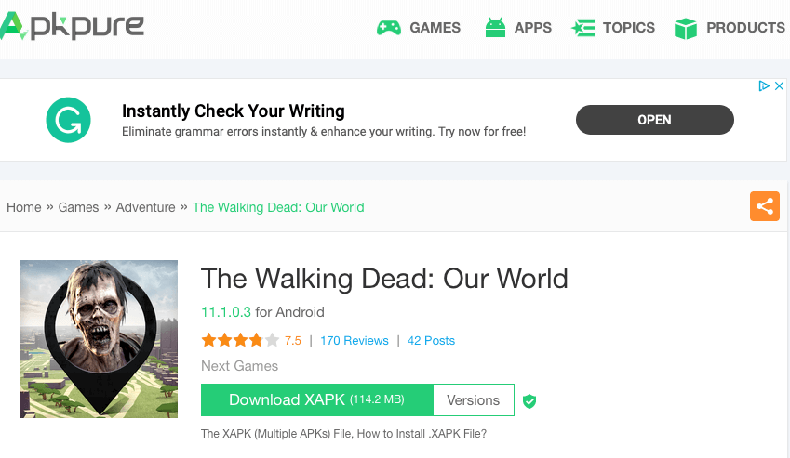The image size is (790, 458).
Task: Click the Download XAPK button
Action: pyautogui.click(x=317, y=399)
